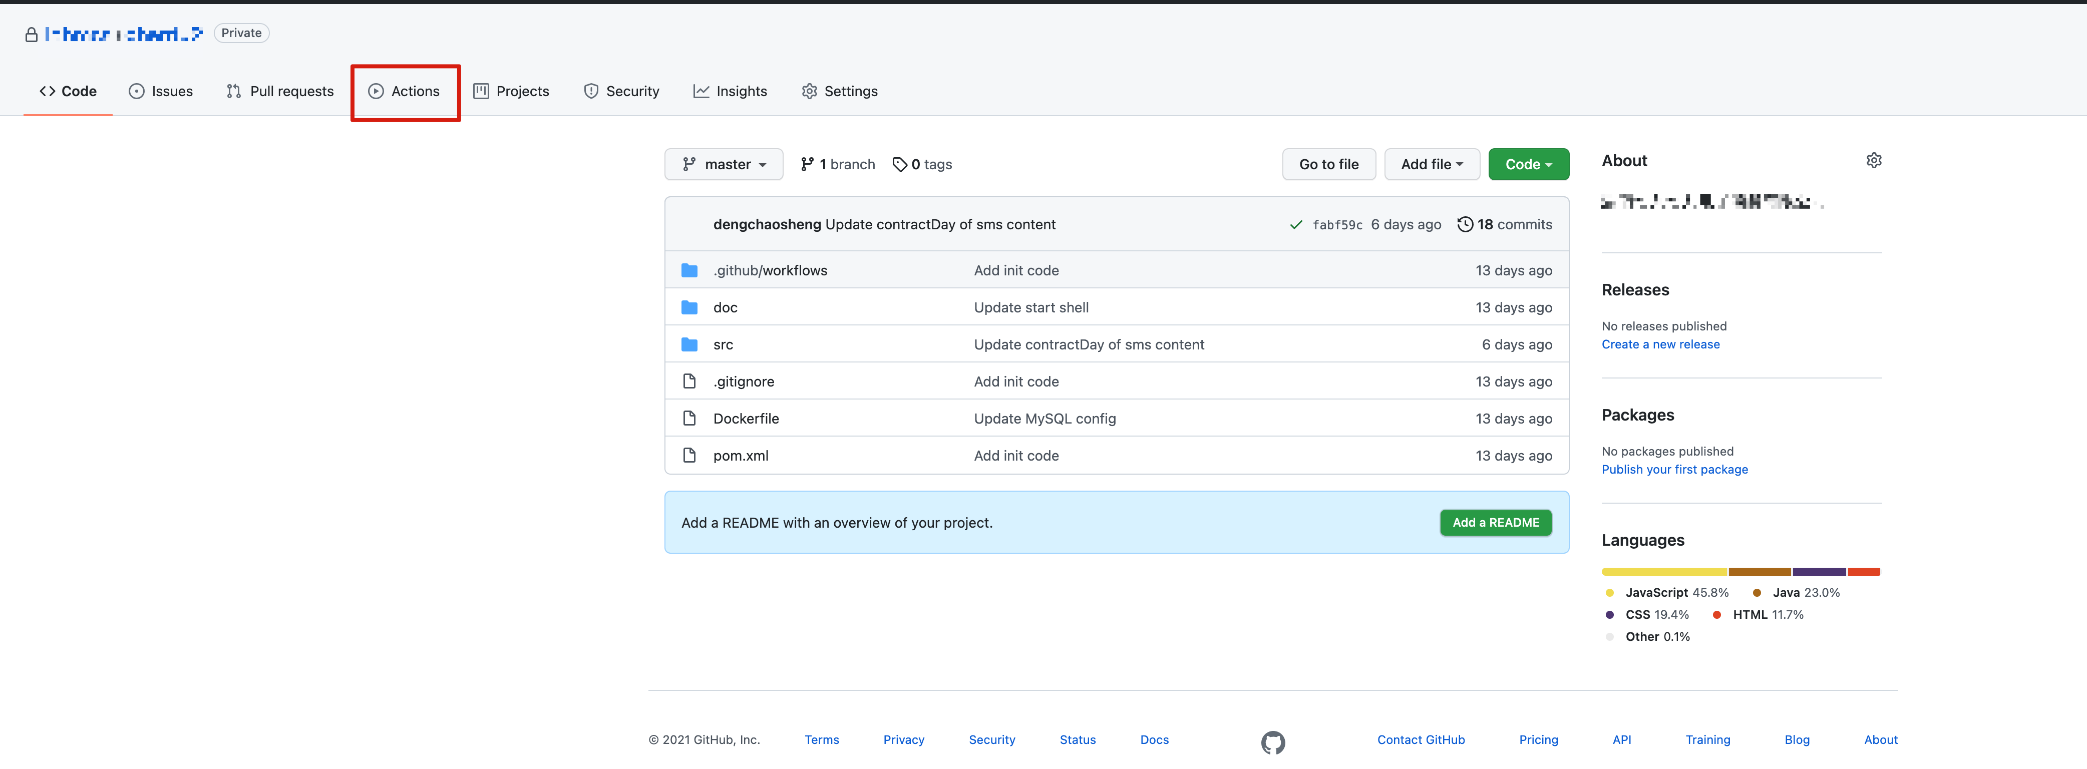Click the green commit status checkmark

(1295, 225)
